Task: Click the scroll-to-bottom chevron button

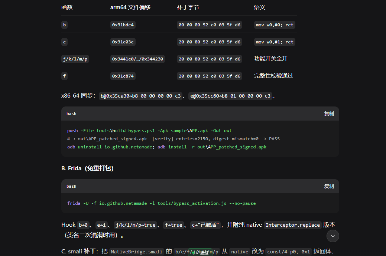Action: tap(333, 236)
